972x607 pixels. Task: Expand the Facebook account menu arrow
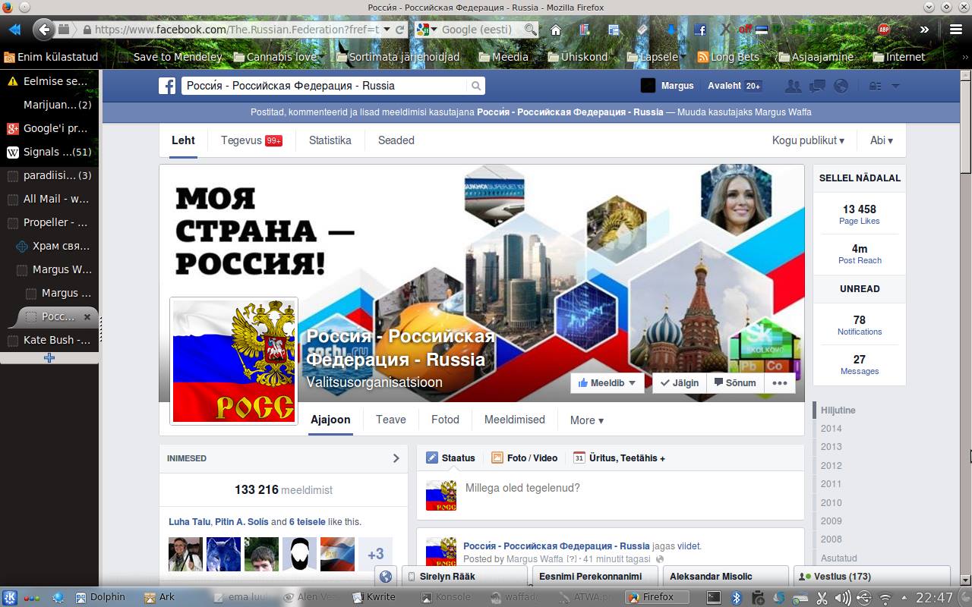point(895,86)
